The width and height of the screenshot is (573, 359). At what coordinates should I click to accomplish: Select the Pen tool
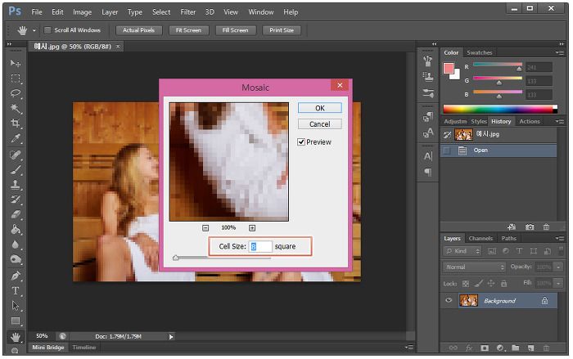(16, 276)
